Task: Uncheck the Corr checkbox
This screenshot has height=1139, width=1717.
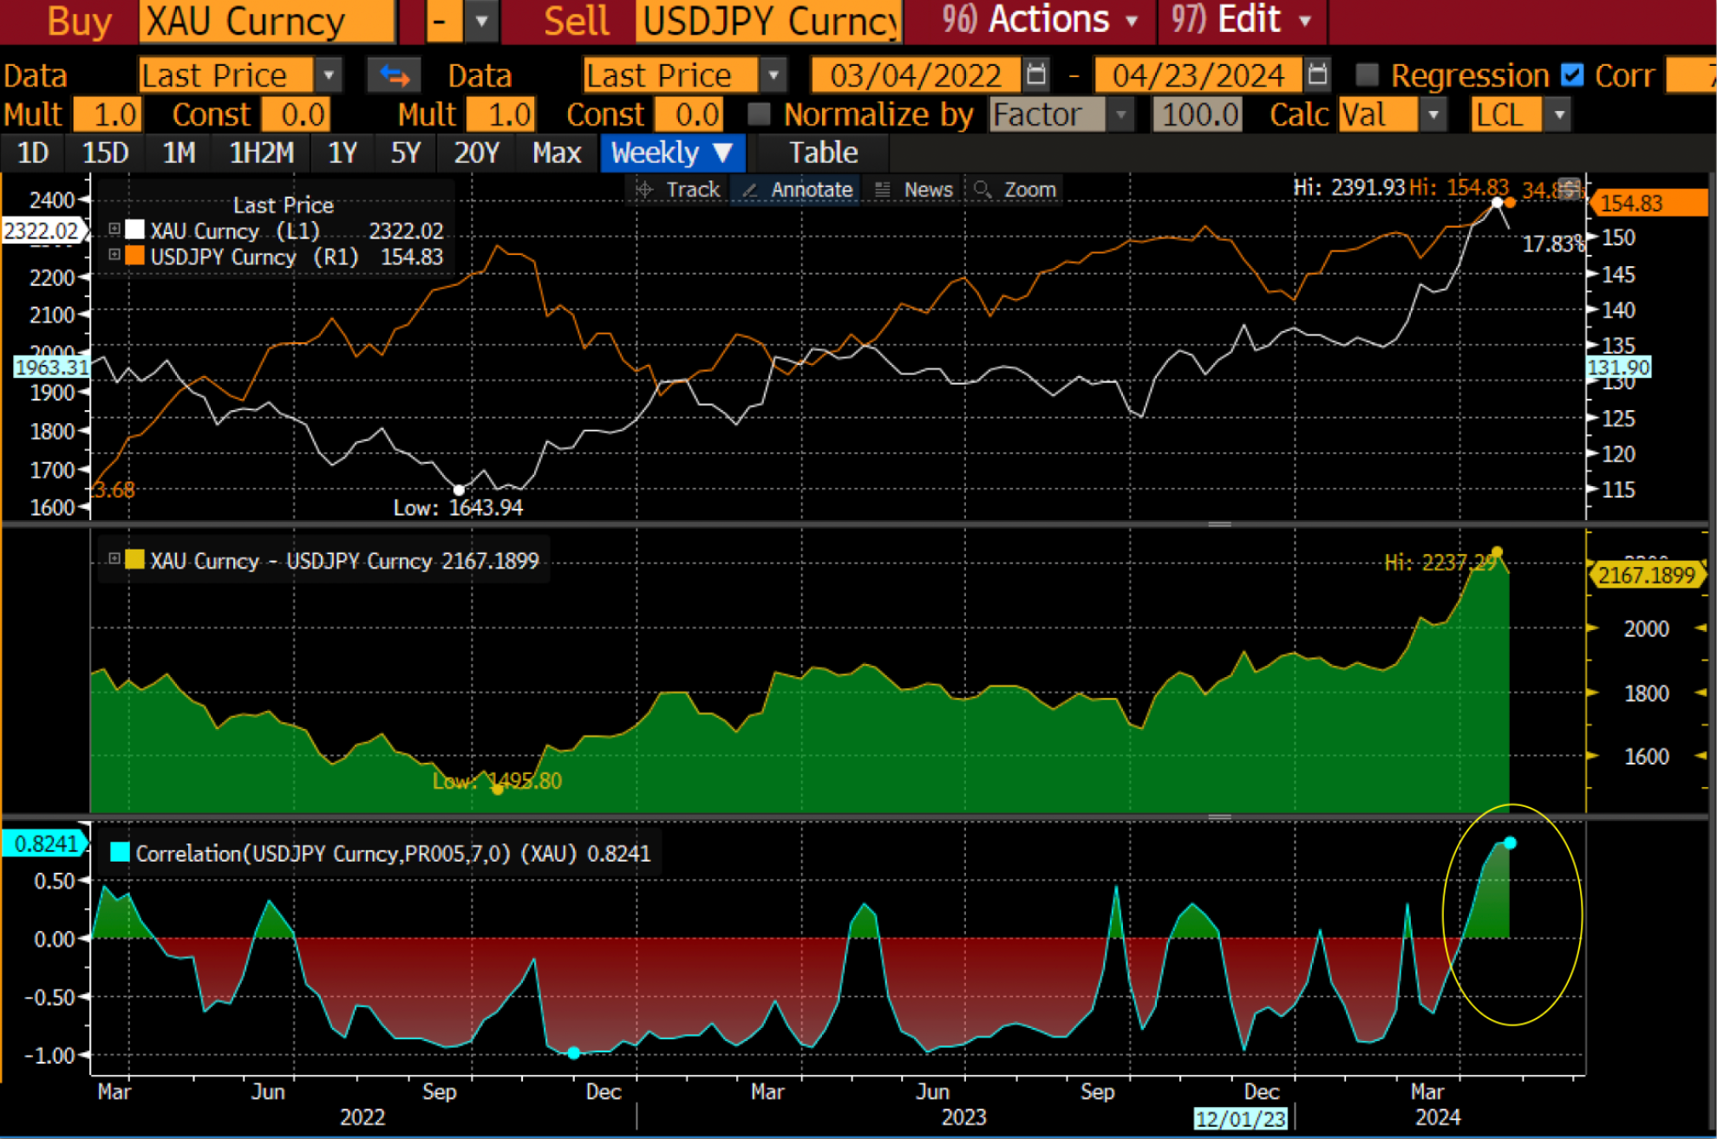Action: tap(1571, 75)
